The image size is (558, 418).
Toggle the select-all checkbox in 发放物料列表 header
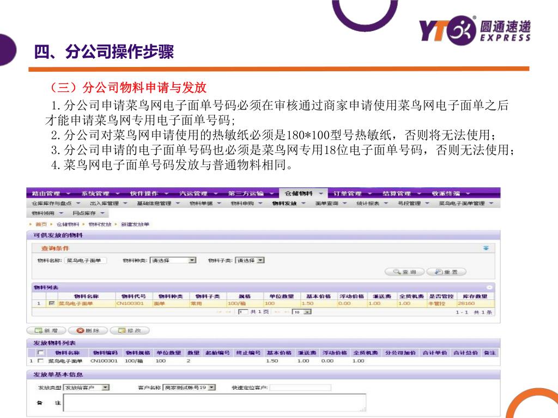pos(40,353)
